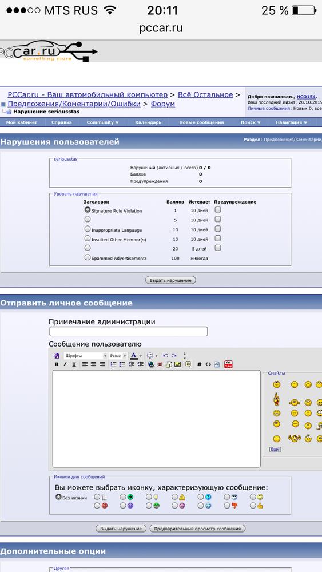
Task: Wrap selection in quote tags
Action: tap(188, 364)
